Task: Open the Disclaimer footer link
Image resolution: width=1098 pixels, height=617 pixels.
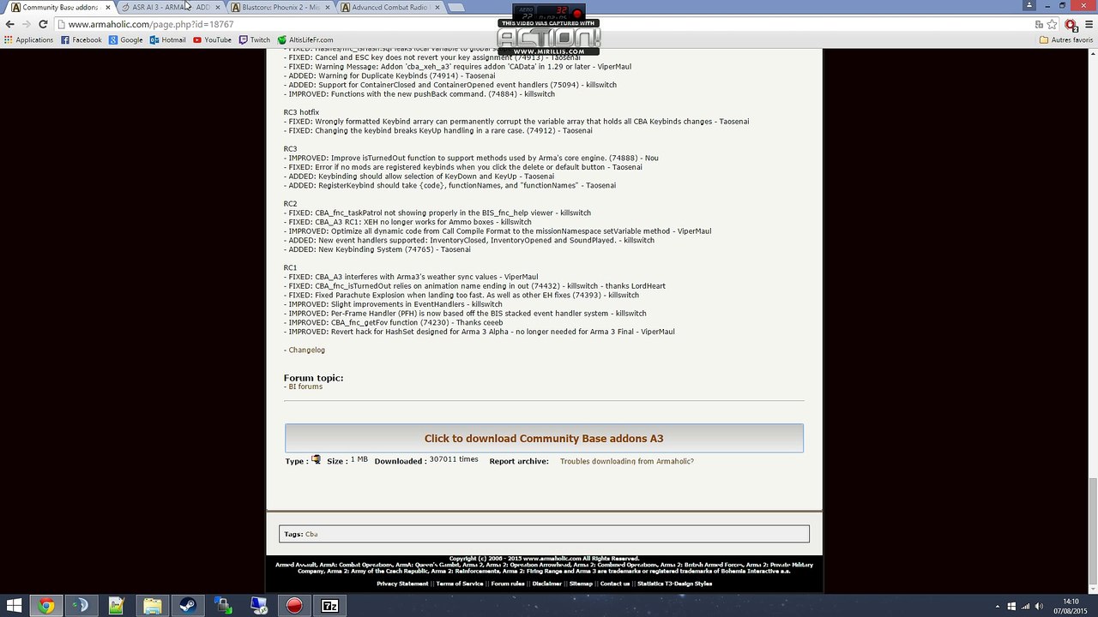Action: tap(547, 584)
